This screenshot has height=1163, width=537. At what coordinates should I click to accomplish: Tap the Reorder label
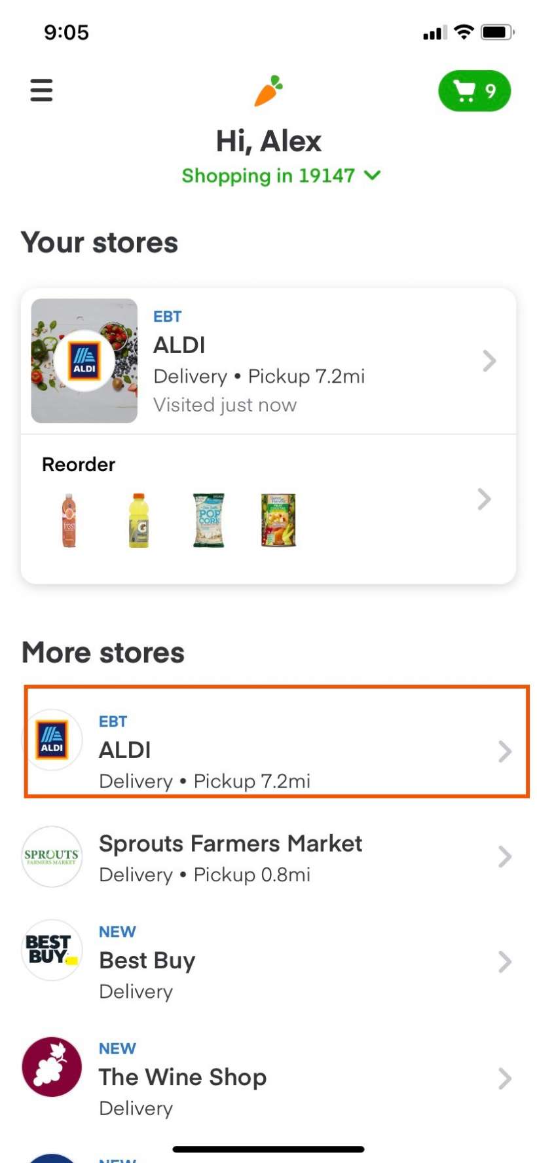pos(79,465)
